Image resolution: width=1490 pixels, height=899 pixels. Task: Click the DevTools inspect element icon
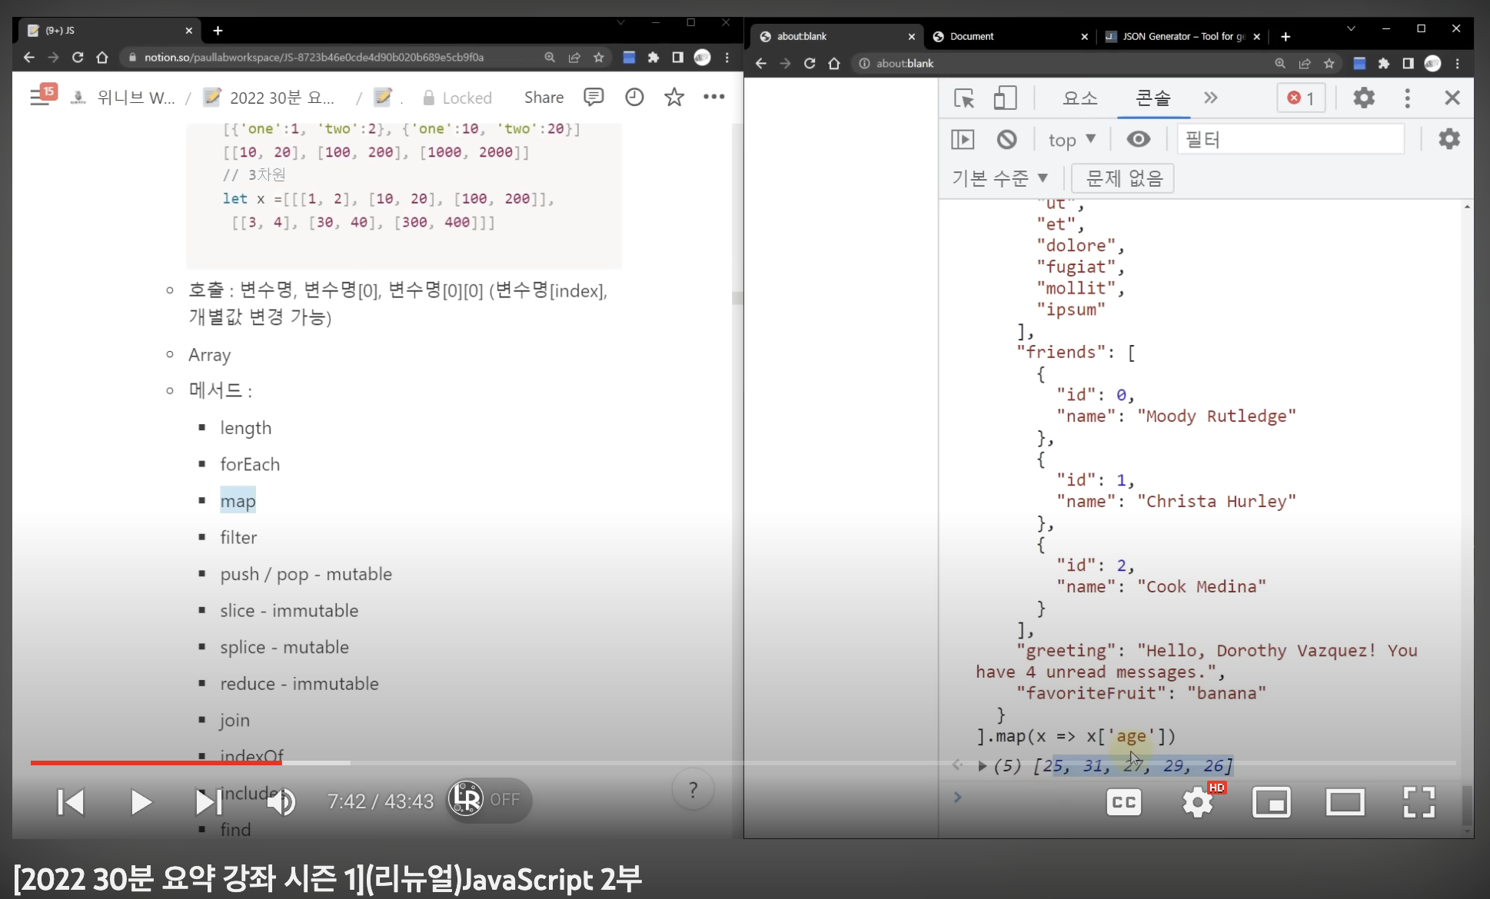[x=963, y=98]
